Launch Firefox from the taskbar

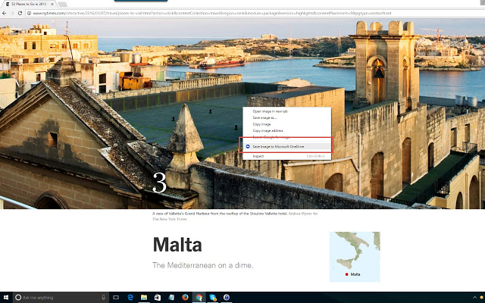tap(185, 298)
